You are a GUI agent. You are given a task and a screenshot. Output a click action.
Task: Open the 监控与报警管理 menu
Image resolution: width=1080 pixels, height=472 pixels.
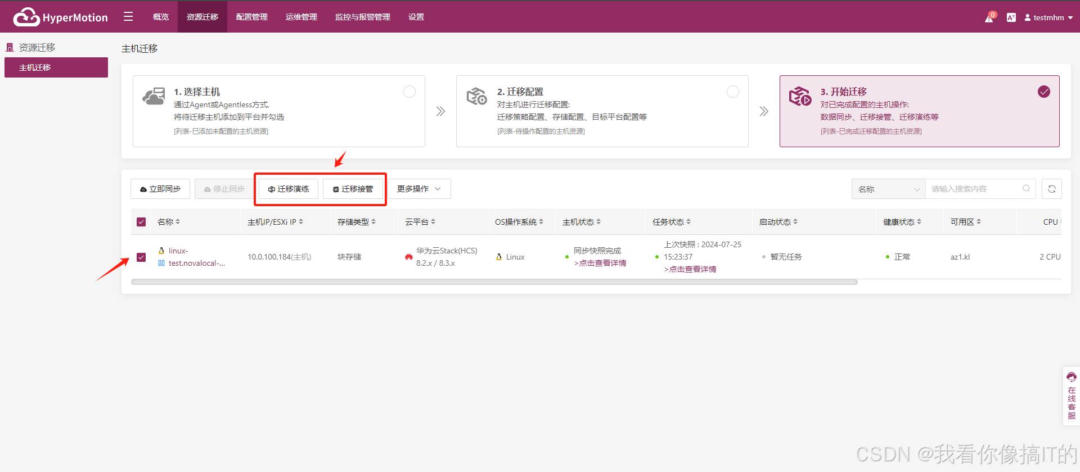(362, 17)
